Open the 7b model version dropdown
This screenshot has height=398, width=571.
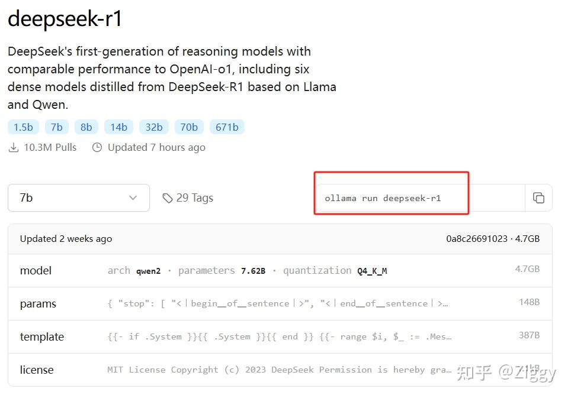[x=78, y=198]
